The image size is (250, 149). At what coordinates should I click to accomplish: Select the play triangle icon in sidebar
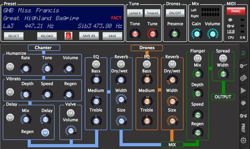point(243,90)
